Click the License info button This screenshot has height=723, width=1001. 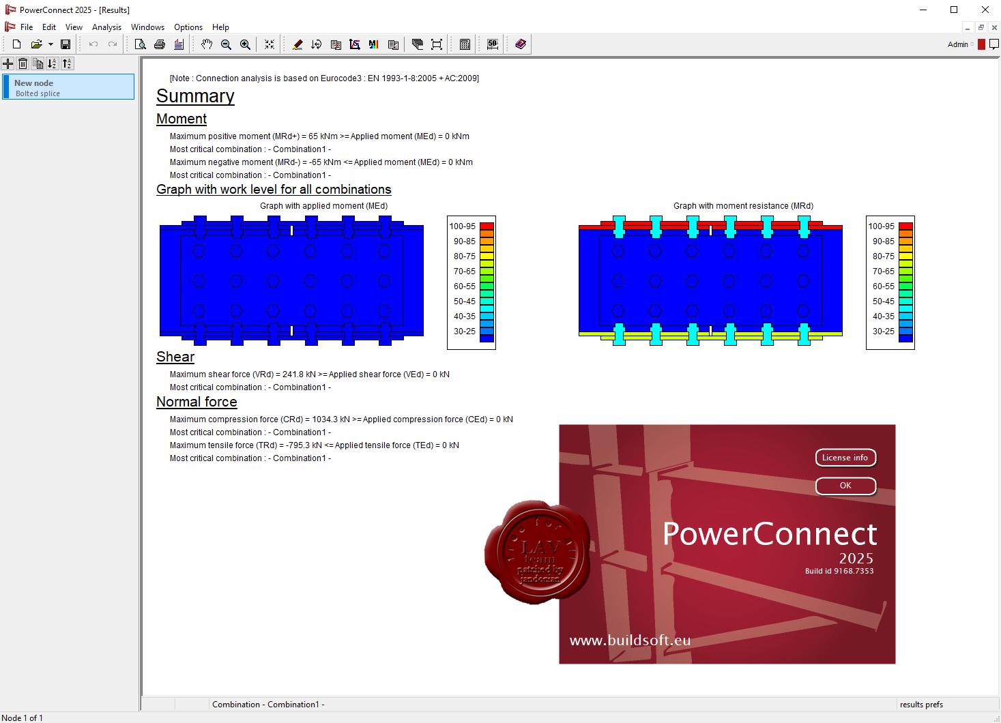point(845,458)
